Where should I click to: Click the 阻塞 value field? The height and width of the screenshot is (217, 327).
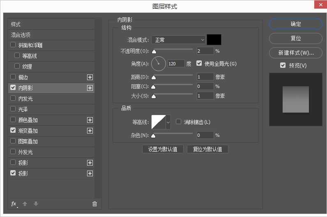coord(205,86)
